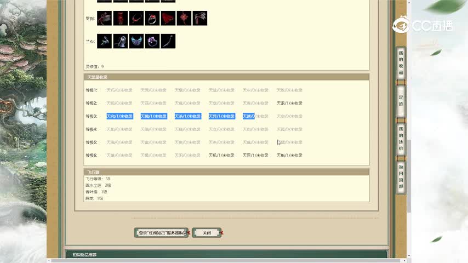Click the 飞行器 section header
Screen dimensions: 468x263
tap(226, 172)
